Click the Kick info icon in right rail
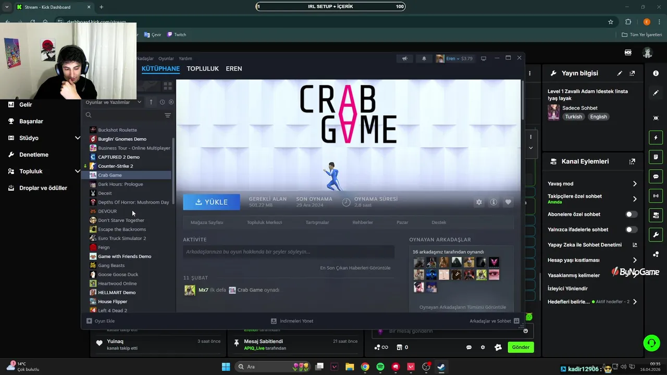This screenshot has height=375, width=667. 656,73
